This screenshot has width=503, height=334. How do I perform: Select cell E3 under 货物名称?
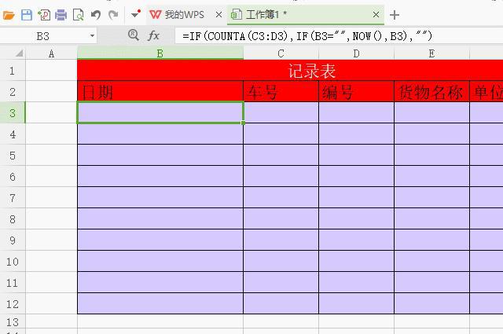click(431, 113)
